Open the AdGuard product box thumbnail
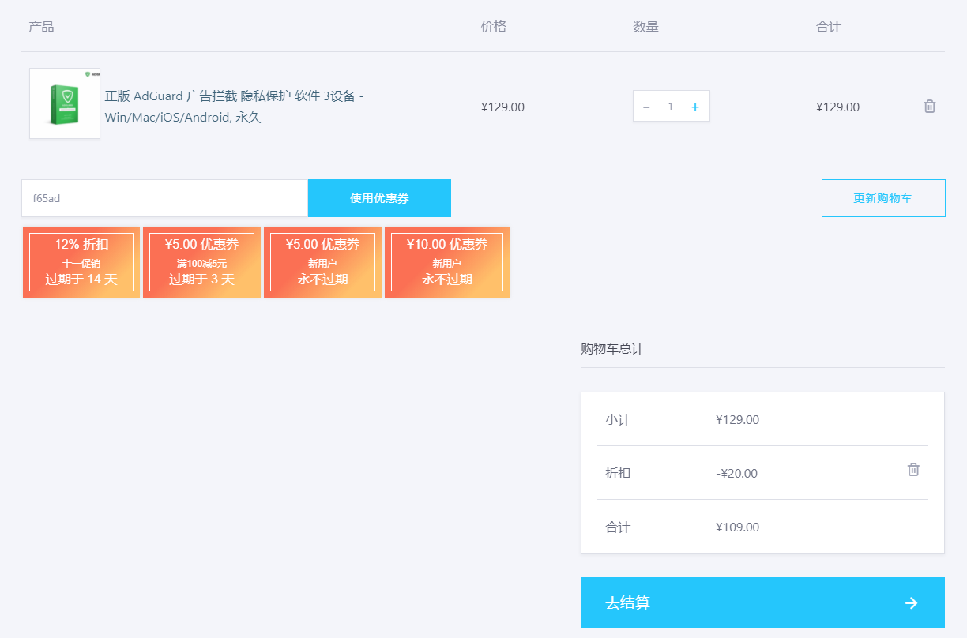 pyautogui.click(x=65, y=103)
